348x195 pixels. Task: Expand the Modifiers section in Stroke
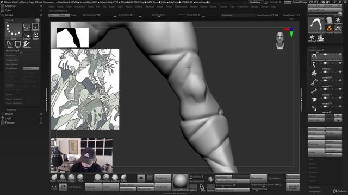pyautogui.click(x=11, y=55)
